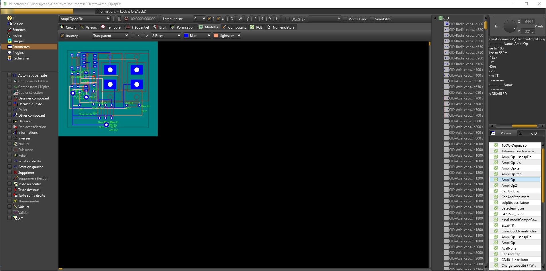Tick the Sensibilité checkbox
Screen dimensions: 546x271
[372, 19]
